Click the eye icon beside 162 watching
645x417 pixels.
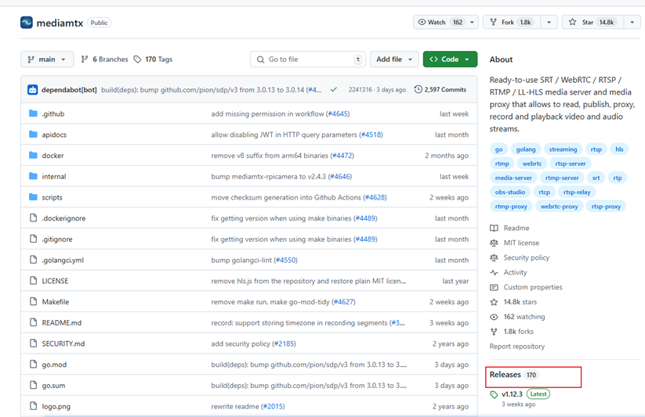(x=494, y=317)
